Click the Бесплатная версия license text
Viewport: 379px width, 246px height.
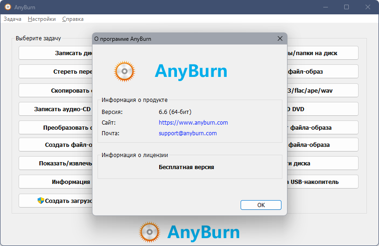coord(186,167)
